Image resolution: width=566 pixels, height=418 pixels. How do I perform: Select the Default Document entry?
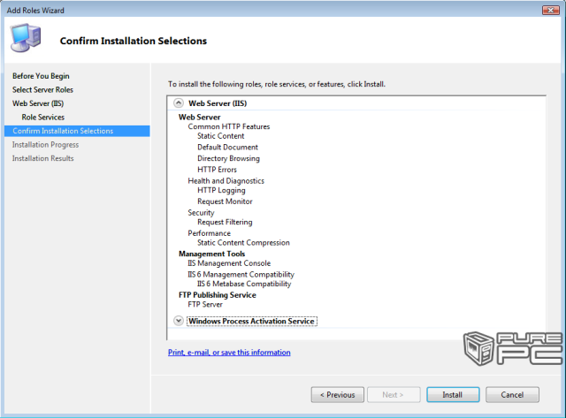pos(227,148)
